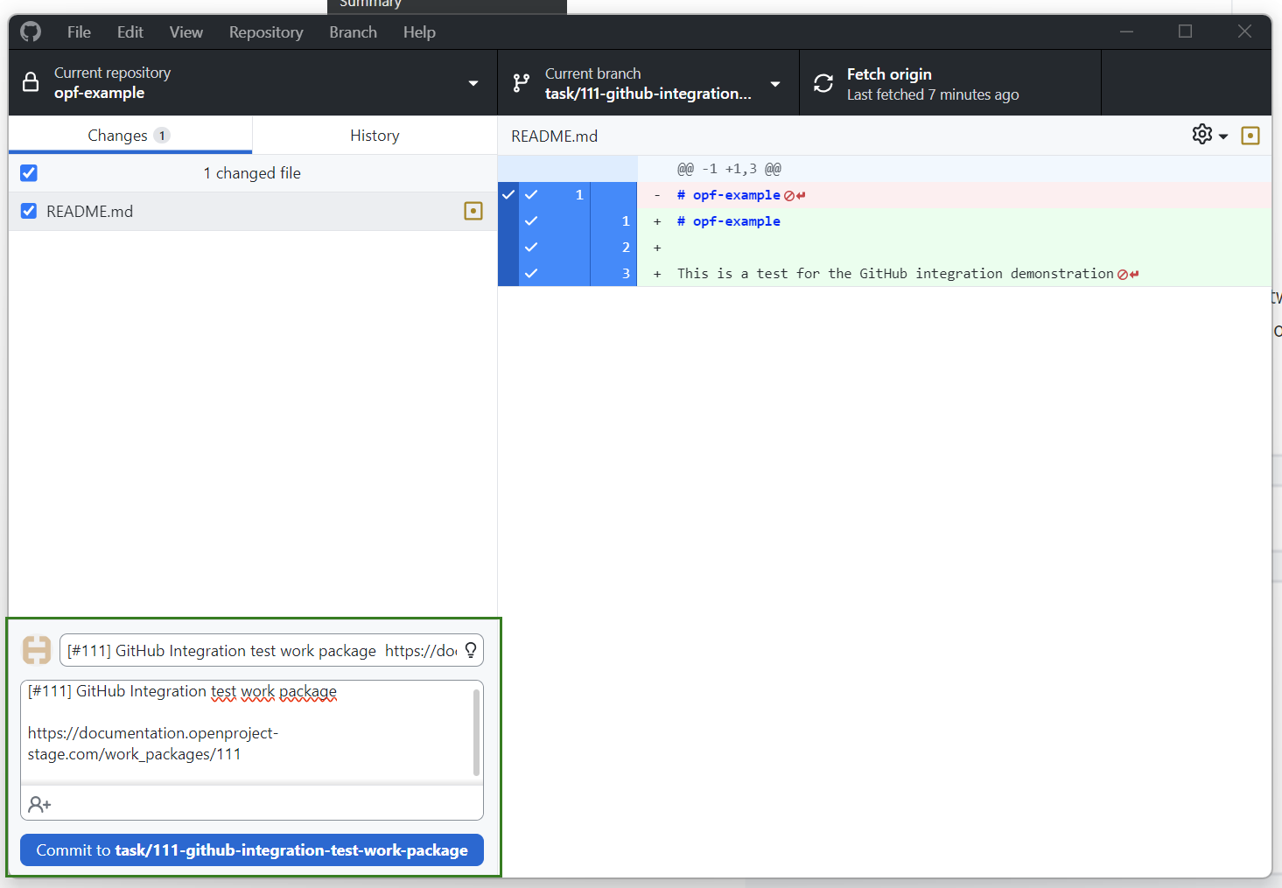Toggle the README.md file checkbox
The image size is (1282, 888).
tap(28, 210)
